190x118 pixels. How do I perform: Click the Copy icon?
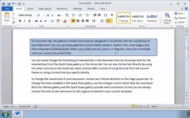13,18
